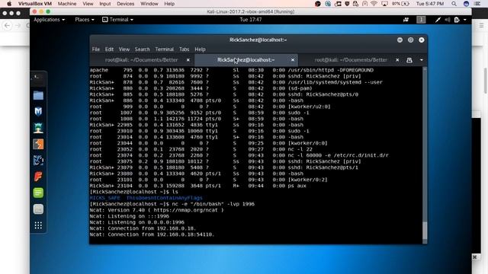Open the Input menu in the Mac menubar
Screen dimensions: 488x274
click(x=105, y=4)
